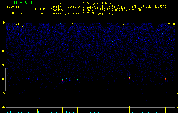Select the file name 08272110.png
This screenshot has width=178, height=113.
coord(16,7)
